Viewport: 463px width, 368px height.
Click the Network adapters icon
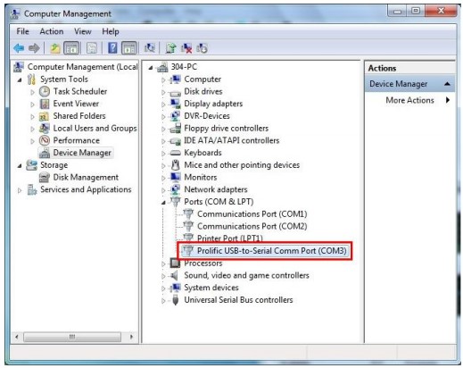pos(175,189)
